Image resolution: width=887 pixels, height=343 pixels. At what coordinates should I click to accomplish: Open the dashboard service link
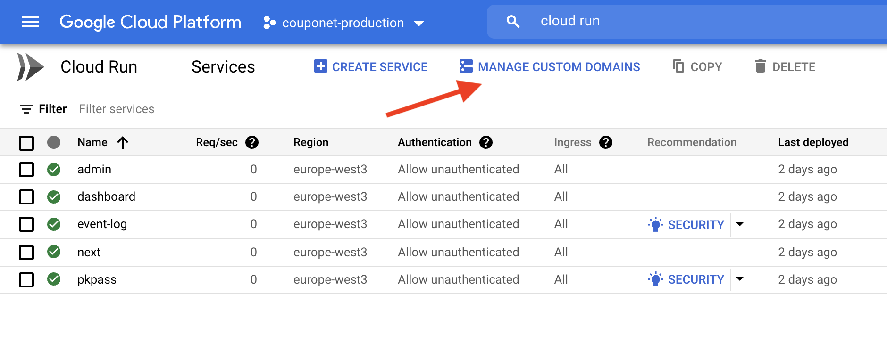106,196
